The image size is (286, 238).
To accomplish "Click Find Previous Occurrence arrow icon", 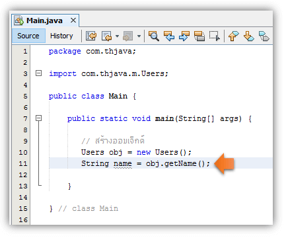I will point(169,36).
